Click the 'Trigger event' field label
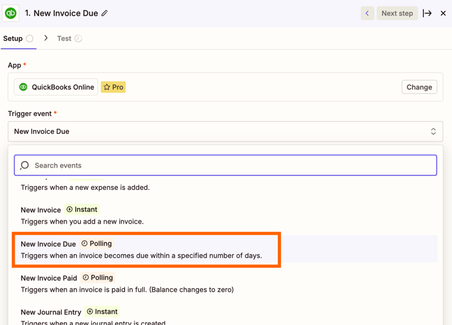This screenshot has height=325, width=452. pos(30,113)
